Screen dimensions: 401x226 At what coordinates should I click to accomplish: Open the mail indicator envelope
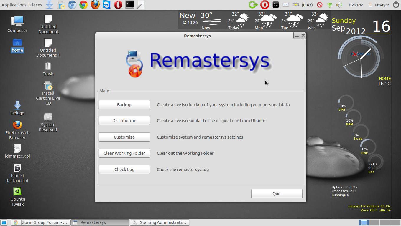(x=286, y=5)
